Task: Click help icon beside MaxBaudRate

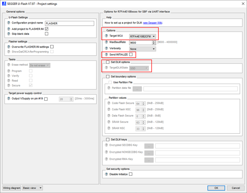Action: pyautogui.click(x=106, y=42)
